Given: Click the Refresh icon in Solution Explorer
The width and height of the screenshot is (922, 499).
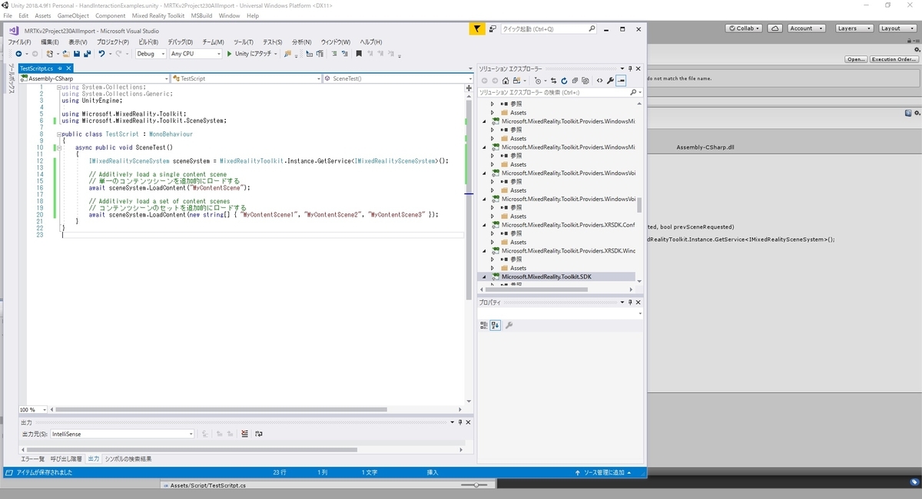Looking at the screenshot, I should (564, 81).
